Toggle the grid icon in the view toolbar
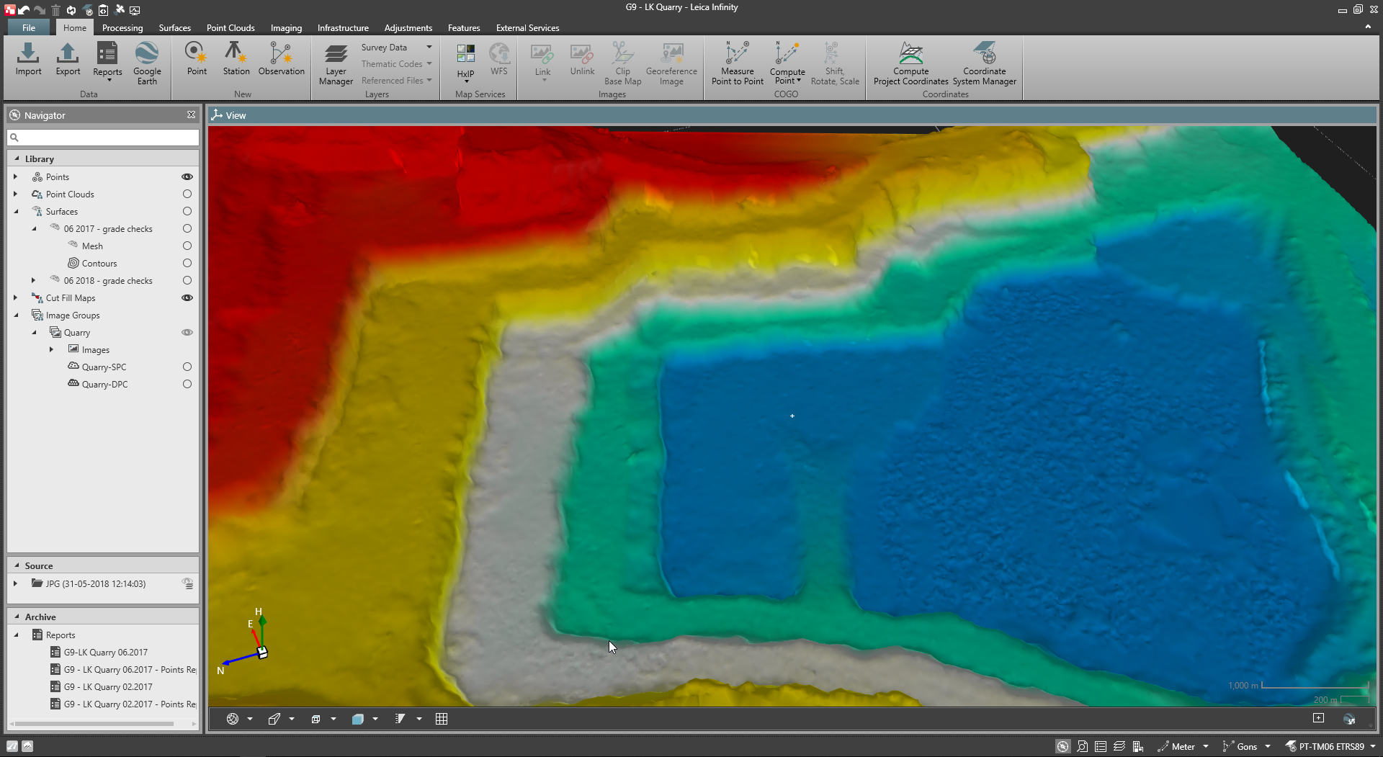1383x757 pixels. 442,719
